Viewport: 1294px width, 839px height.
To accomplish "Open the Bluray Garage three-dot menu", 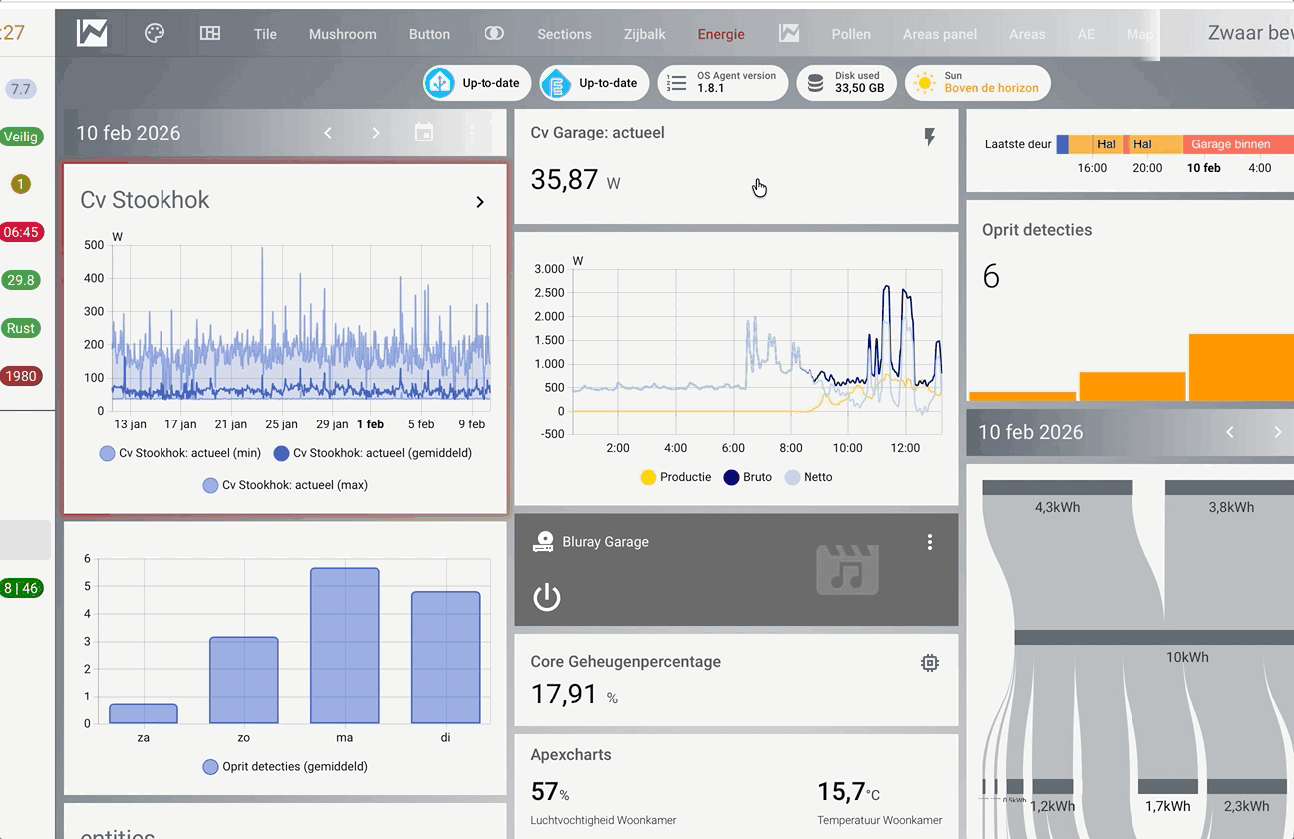I will [x=929, y=542].
